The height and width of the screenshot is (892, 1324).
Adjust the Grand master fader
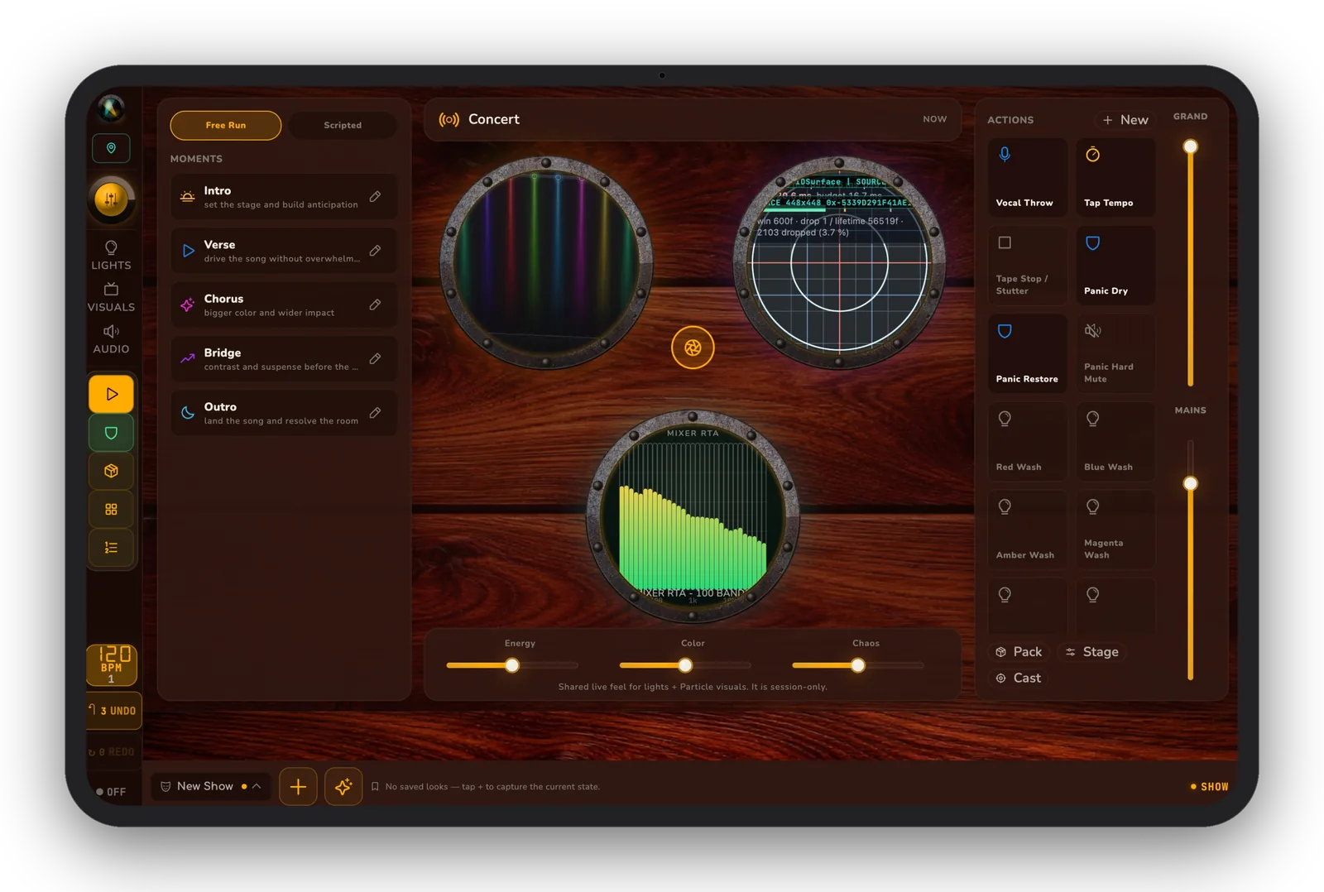(x=1190, y=146)
